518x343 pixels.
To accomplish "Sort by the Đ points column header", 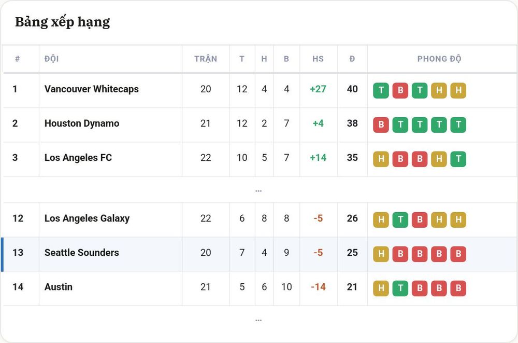I will [352, 59].
